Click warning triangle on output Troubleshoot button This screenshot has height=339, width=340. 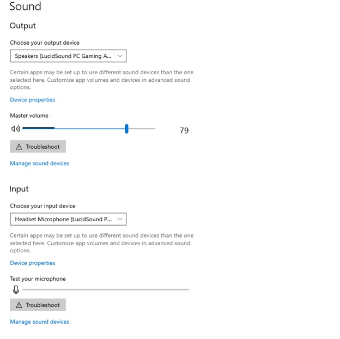pos(19,147)
